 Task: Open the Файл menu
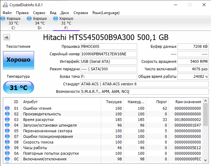[7, 13]
